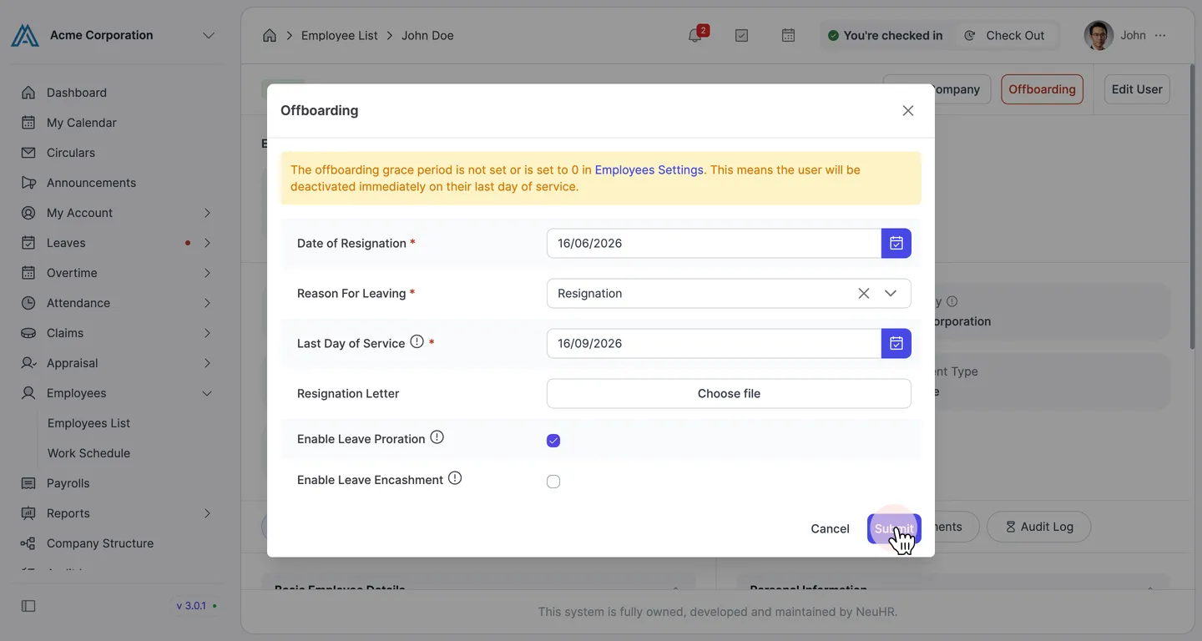This screenshot has width=1202, height=641.
Task: Collapse the sidebar using bottom-left panel icon
Action: pos(28,606)
